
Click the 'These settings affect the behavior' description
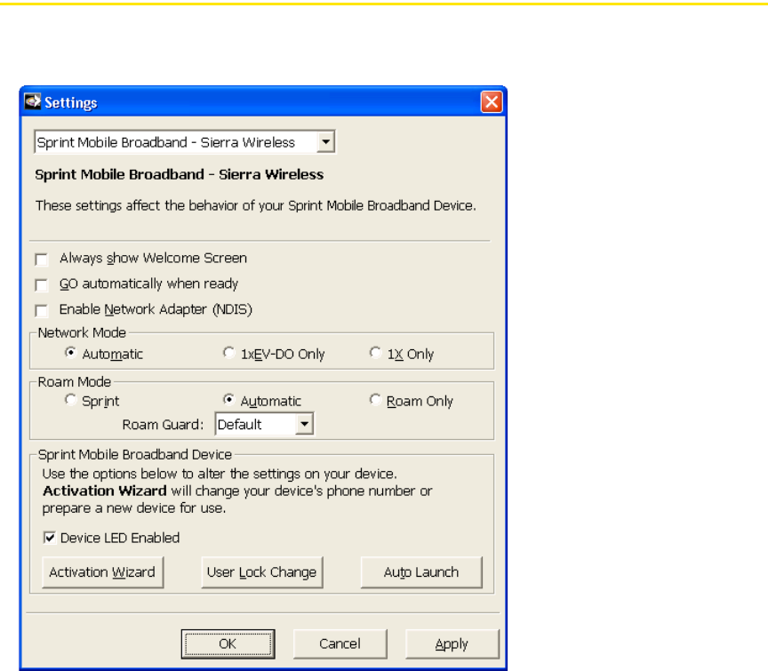(255, 205)
